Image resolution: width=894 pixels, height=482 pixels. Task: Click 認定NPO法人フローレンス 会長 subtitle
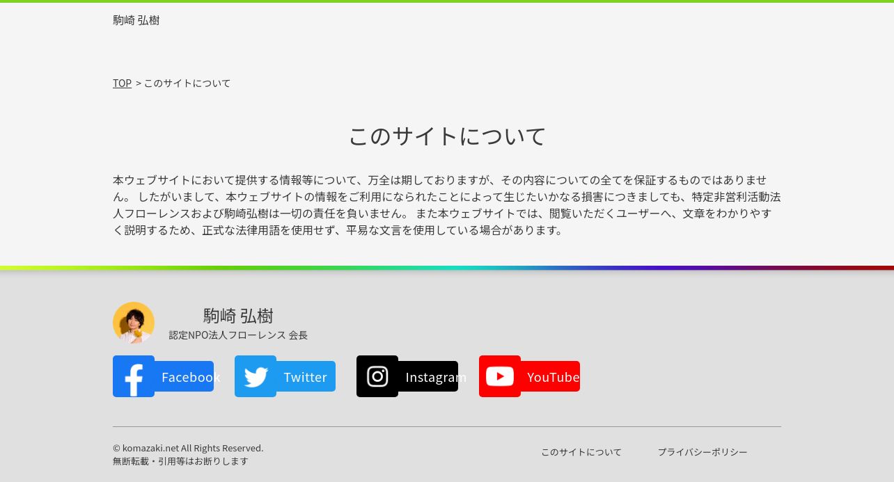(238, 335)
